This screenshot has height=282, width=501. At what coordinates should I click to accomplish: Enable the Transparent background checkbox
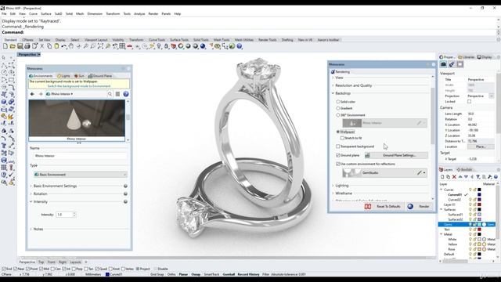tap(337, 146)
